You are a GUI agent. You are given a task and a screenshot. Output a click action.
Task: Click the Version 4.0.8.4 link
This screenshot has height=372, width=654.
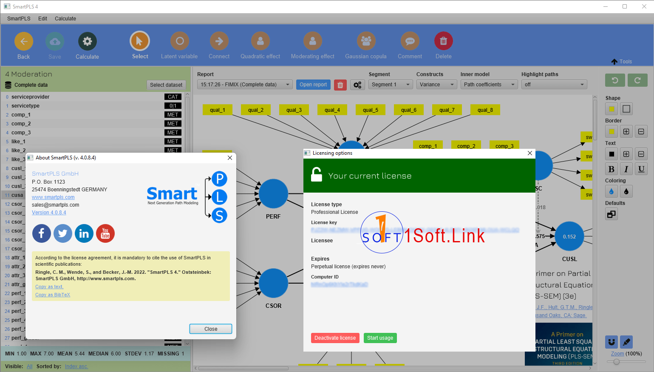coord(49,213)
